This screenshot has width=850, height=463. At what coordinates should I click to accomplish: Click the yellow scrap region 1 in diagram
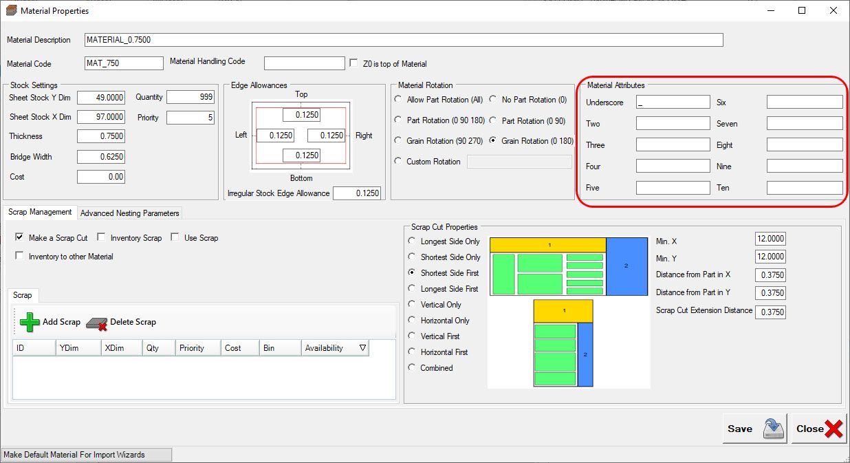pyautogui.click(x=548, y=245)
